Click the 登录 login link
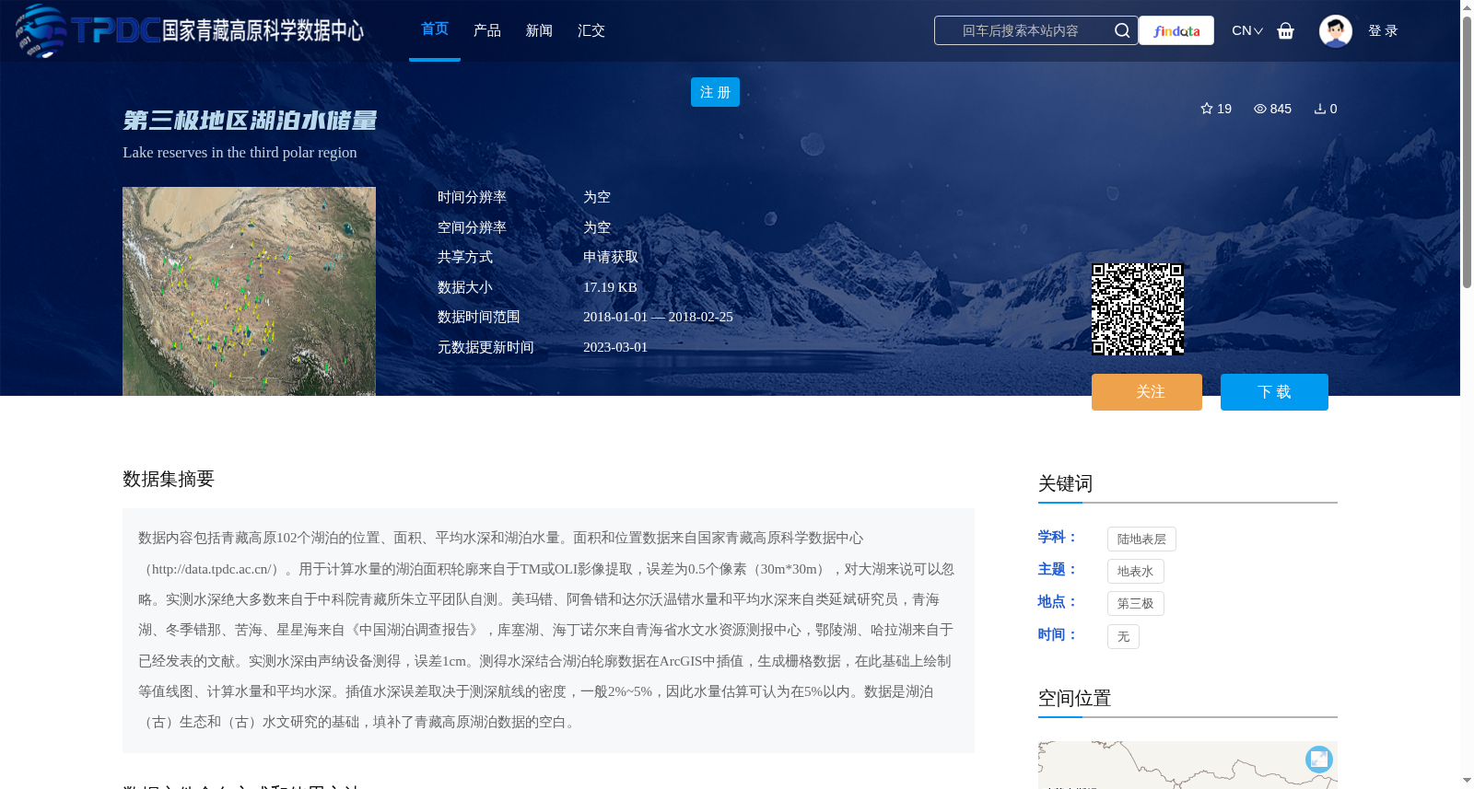The image size is (1474, 789). pyautogui.click(x=1383, y=30)
